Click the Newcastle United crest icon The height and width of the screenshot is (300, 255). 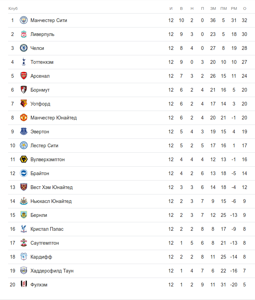23,201
